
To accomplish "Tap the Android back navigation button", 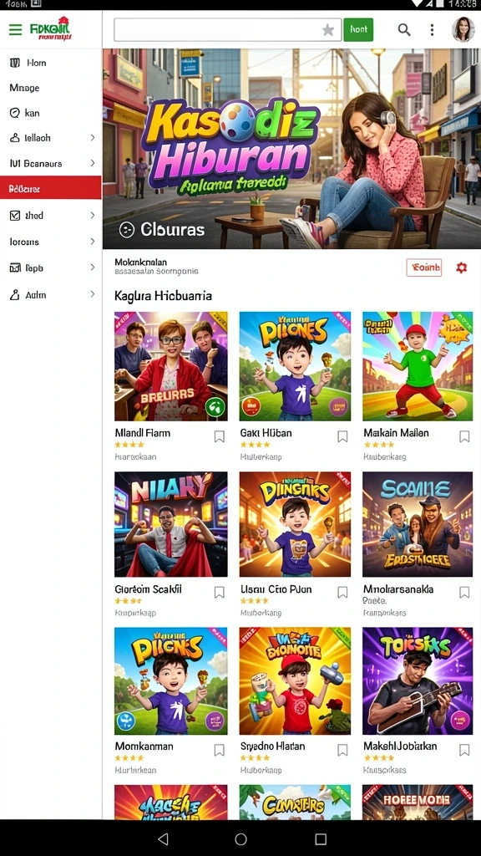I will pyautogui.click(x=163, y=838).
